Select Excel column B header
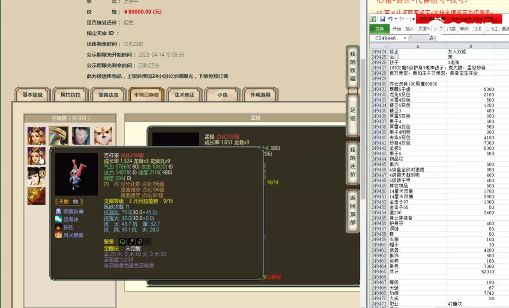 click(471, 46)
